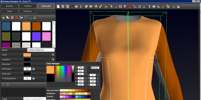Switch to the Clothes tab
Viewport: 201px width, 100px height.
pyautogui.click(x=28, y=6)
